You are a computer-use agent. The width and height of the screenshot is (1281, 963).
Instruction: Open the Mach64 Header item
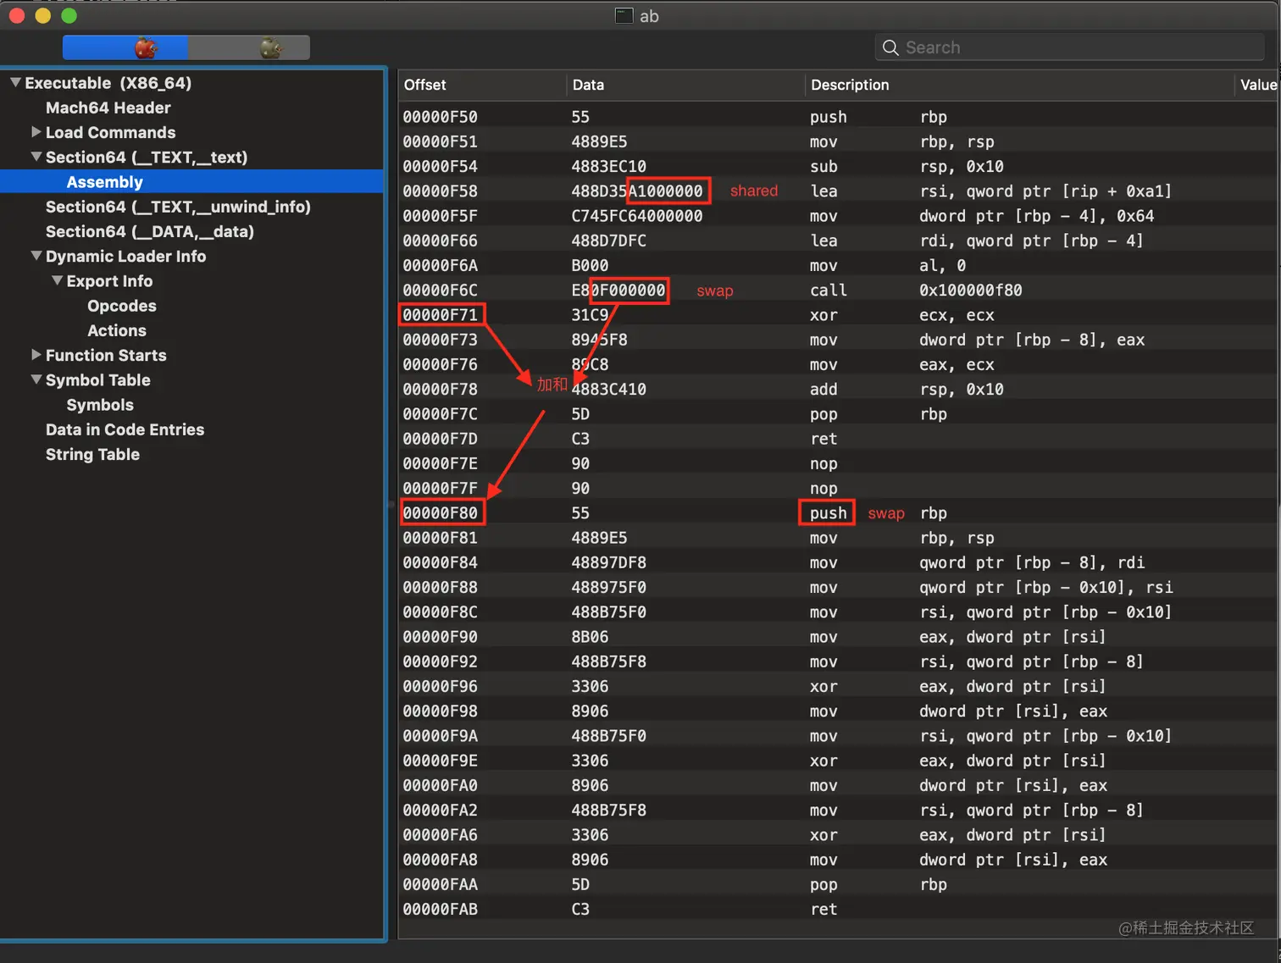tap(108, 108)
